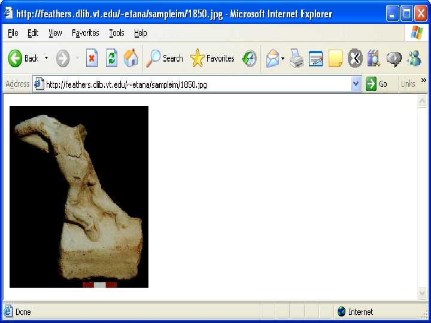Click the Print icon

pos(296,58)
